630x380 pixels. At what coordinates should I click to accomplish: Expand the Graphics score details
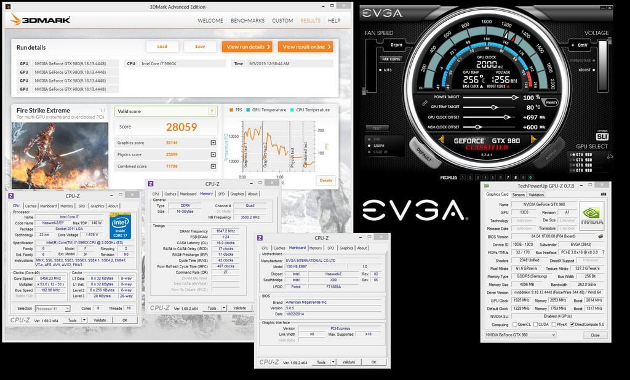pyautogui.click(x=213, y=143)
